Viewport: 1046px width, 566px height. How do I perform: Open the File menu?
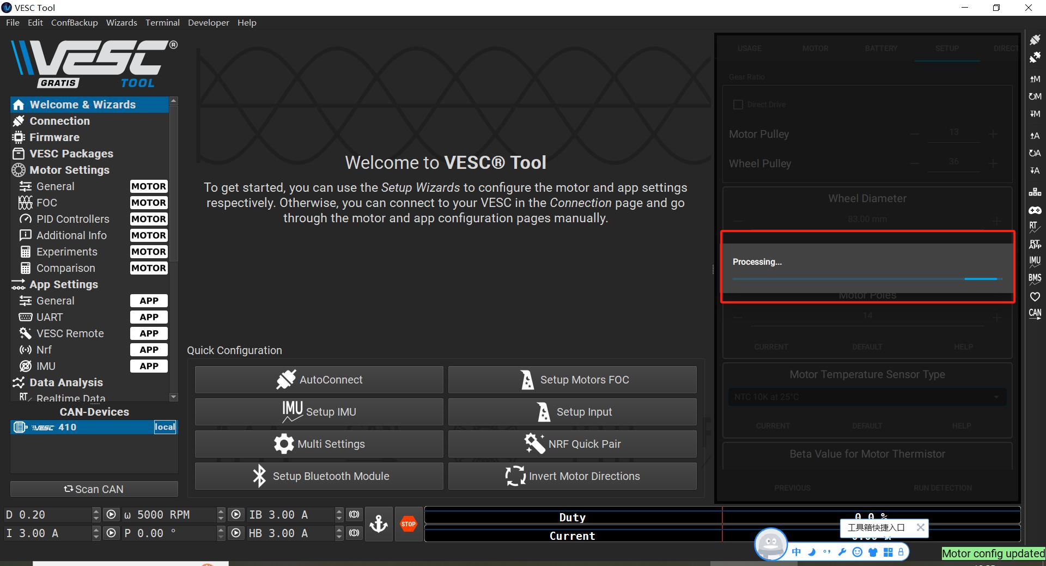13,22
